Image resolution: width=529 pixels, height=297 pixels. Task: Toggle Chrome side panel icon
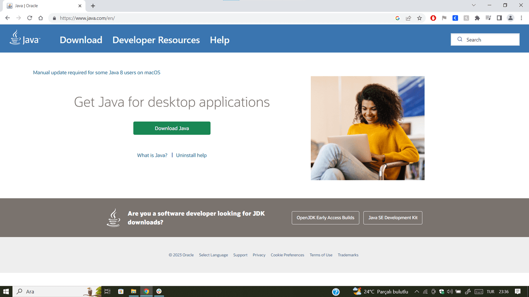[499, 18]
